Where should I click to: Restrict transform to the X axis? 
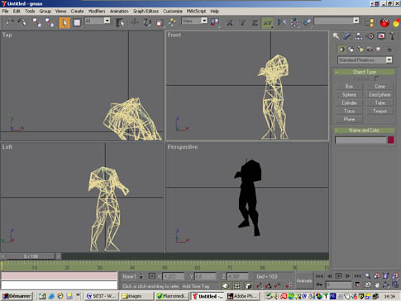click(x=229, y=22)
